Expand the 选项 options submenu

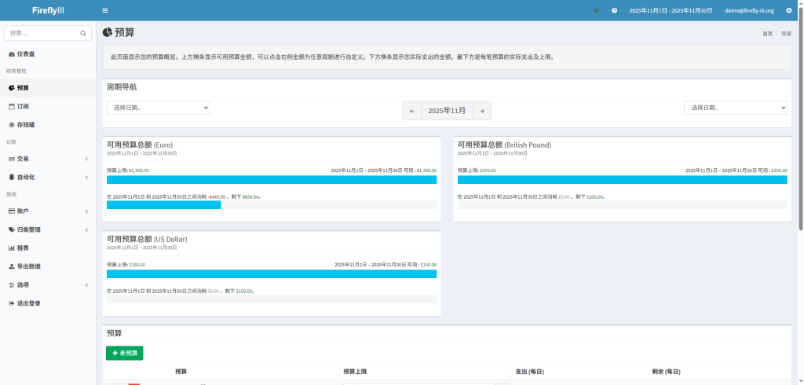click(47, 284)
